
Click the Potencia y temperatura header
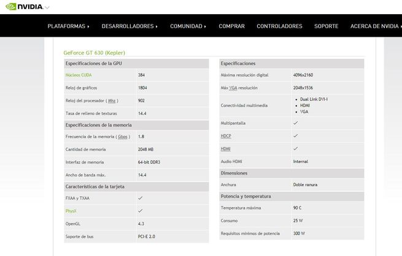[x=292, y=197]
